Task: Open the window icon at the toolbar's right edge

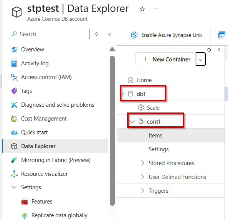Action: tap(222, 35)
